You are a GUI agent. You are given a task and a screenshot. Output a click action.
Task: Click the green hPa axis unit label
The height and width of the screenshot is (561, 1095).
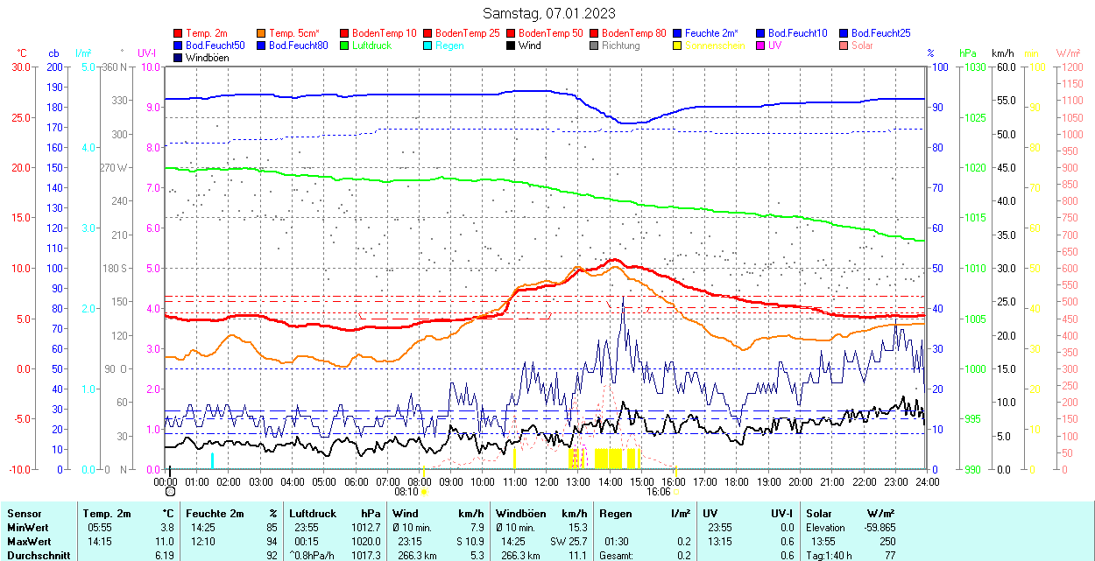tap(968, 53)
